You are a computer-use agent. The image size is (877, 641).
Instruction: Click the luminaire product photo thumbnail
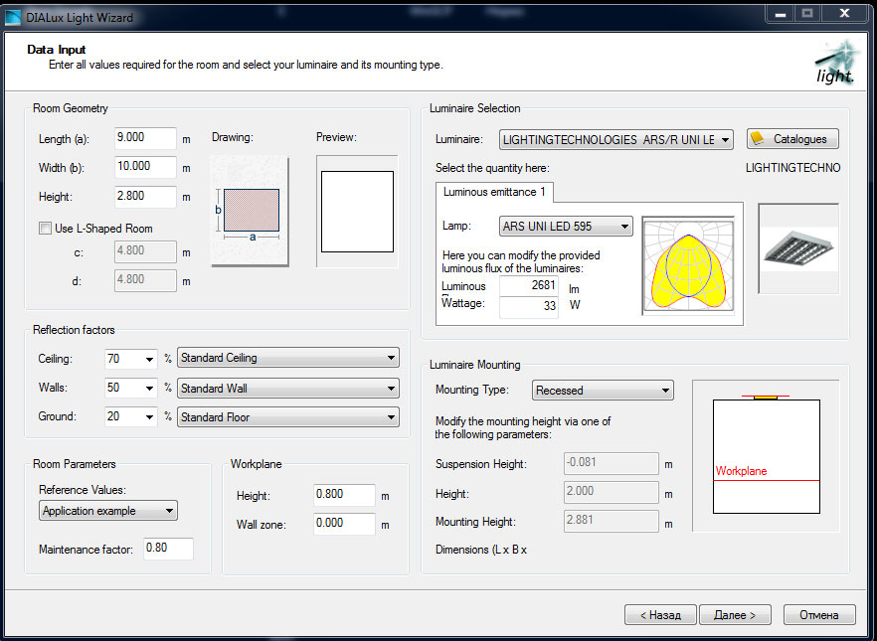click(x=798, y=248)
